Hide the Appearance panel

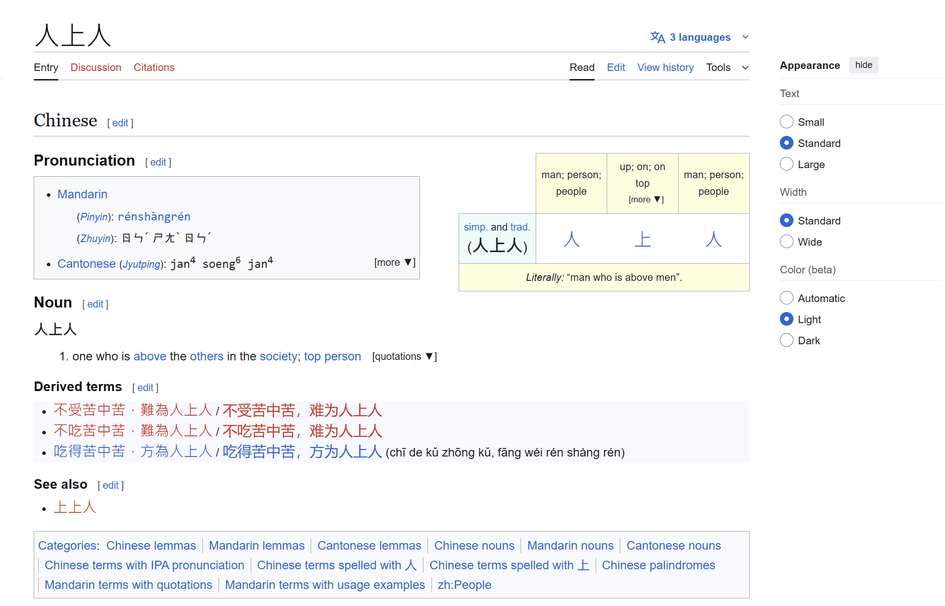pyautogui.click(x=863, y=65)
